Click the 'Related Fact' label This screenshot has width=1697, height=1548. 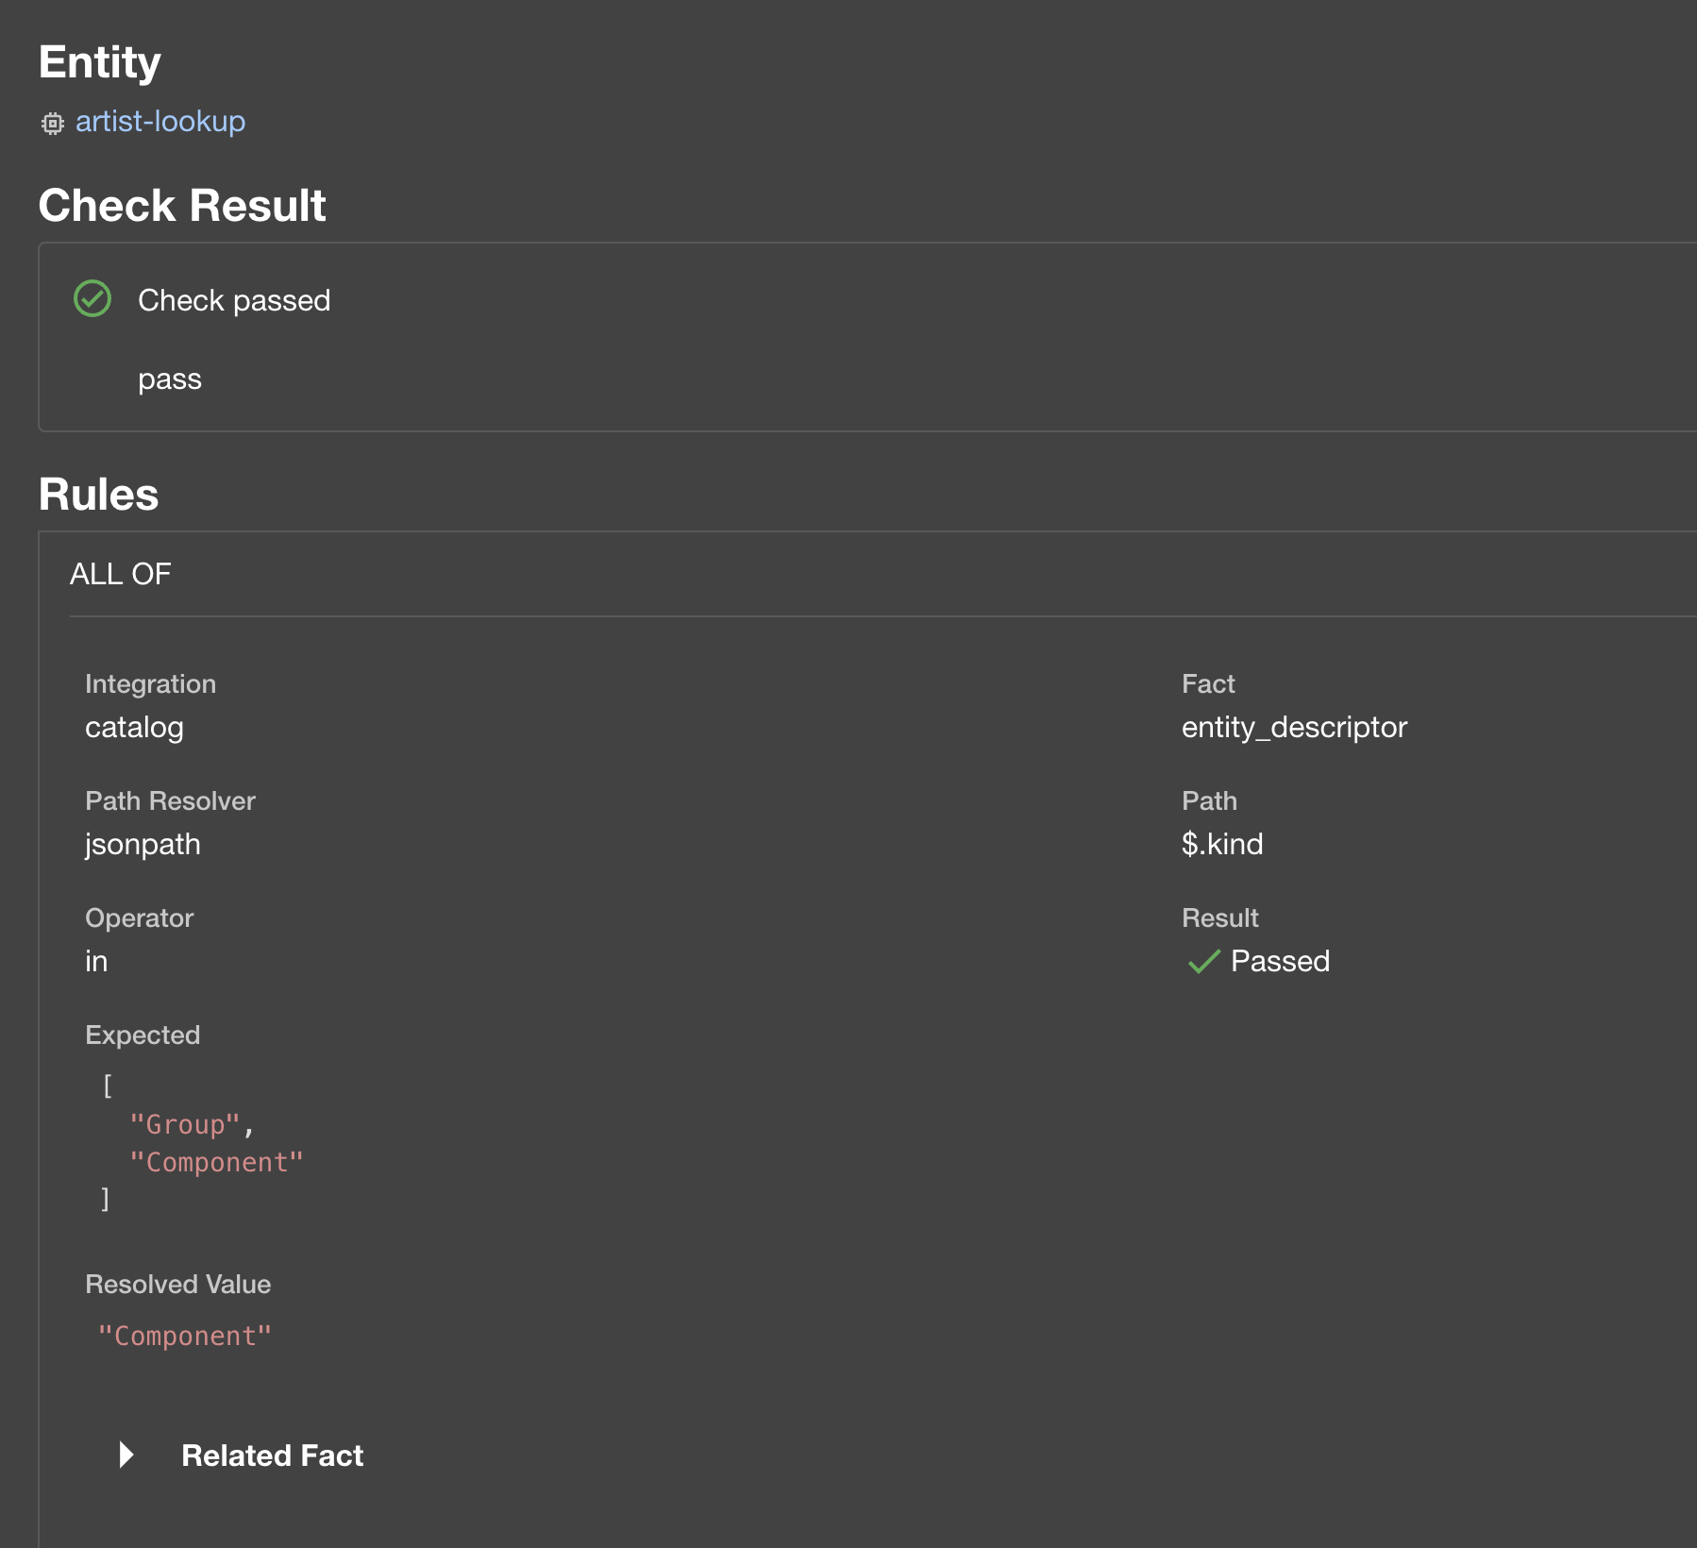tap(272, 1455)
